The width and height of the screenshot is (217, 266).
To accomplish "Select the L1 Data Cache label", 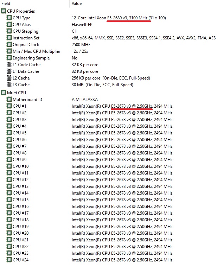I will point(26,71).
